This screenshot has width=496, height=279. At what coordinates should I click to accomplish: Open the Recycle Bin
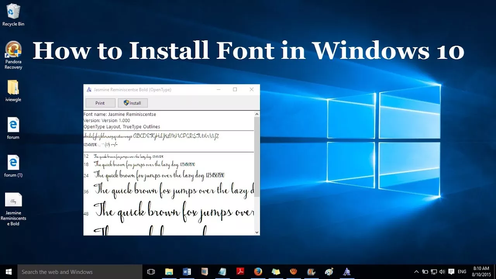point(13,12)
